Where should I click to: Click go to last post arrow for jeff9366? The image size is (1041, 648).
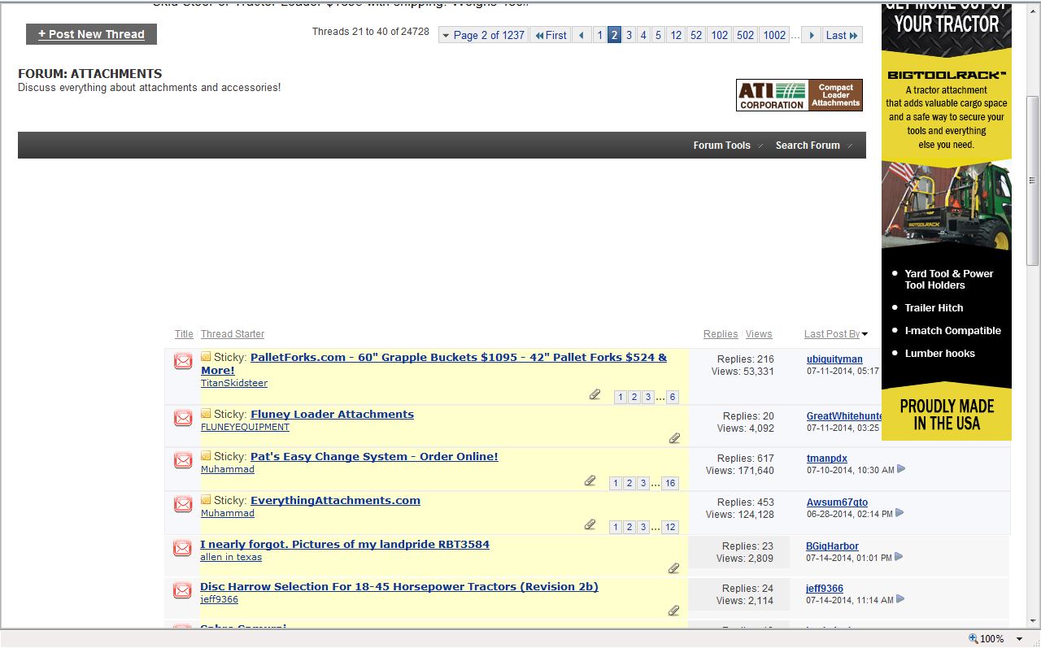[x=900, y=599]
